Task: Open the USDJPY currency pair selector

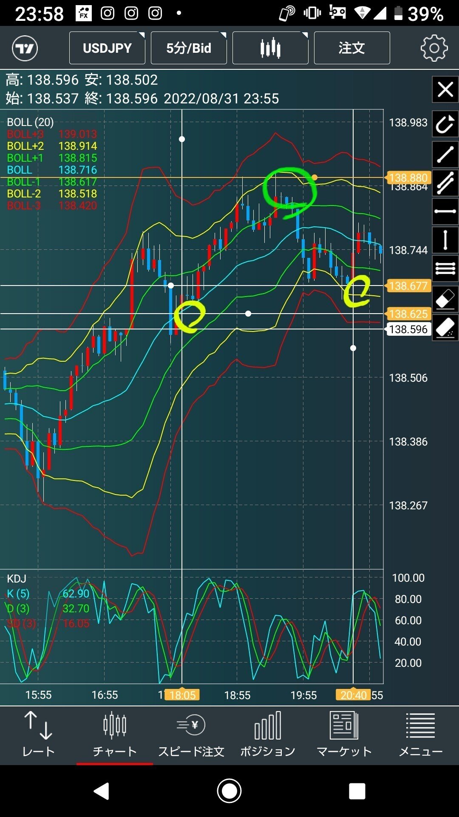Action: pyautogui.click(x=107, y=48)
